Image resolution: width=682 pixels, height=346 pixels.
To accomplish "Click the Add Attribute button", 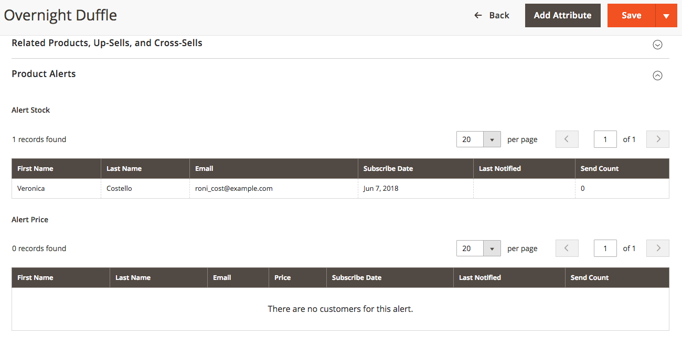I will coord(562,16).
